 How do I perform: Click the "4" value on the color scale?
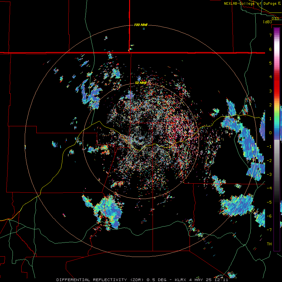point(270,77)
